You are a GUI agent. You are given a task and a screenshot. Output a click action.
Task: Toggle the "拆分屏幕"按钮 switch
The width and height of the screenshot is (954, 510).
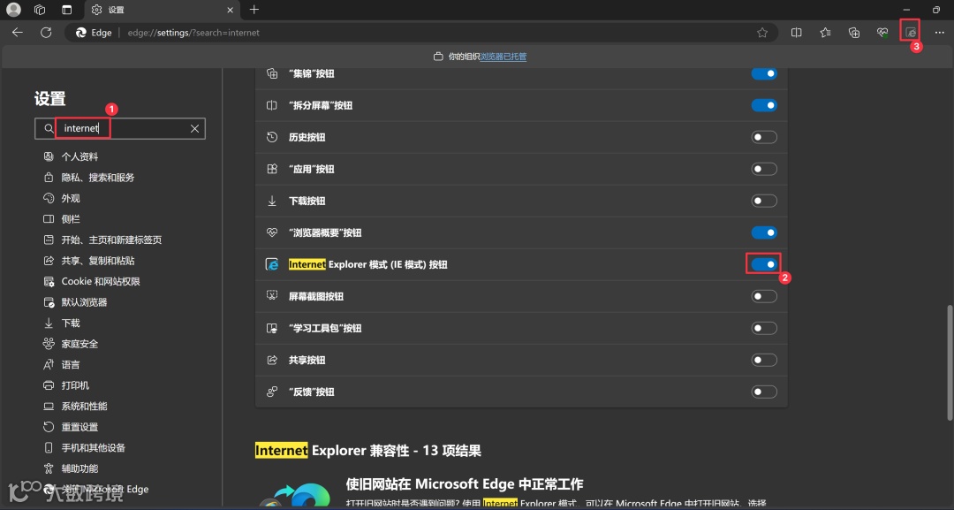coord(764,105)
